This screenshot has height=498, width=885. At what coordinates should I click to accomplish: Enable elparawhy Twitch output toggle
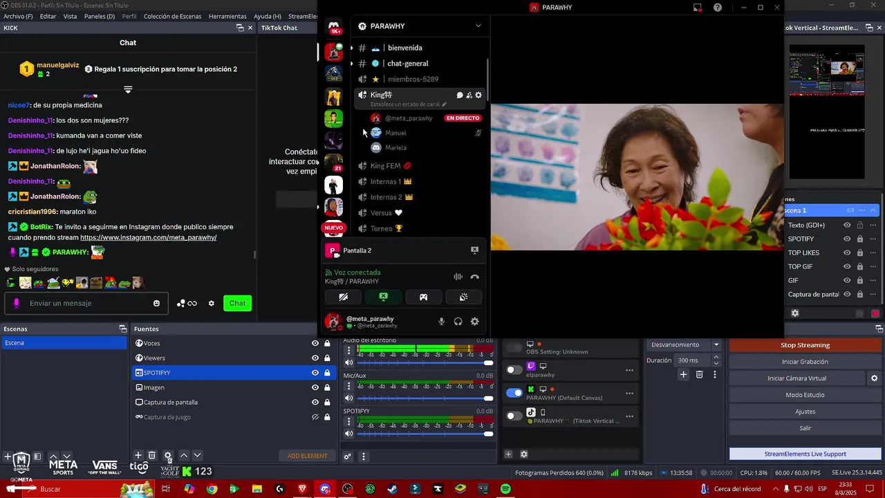point(514,370)
